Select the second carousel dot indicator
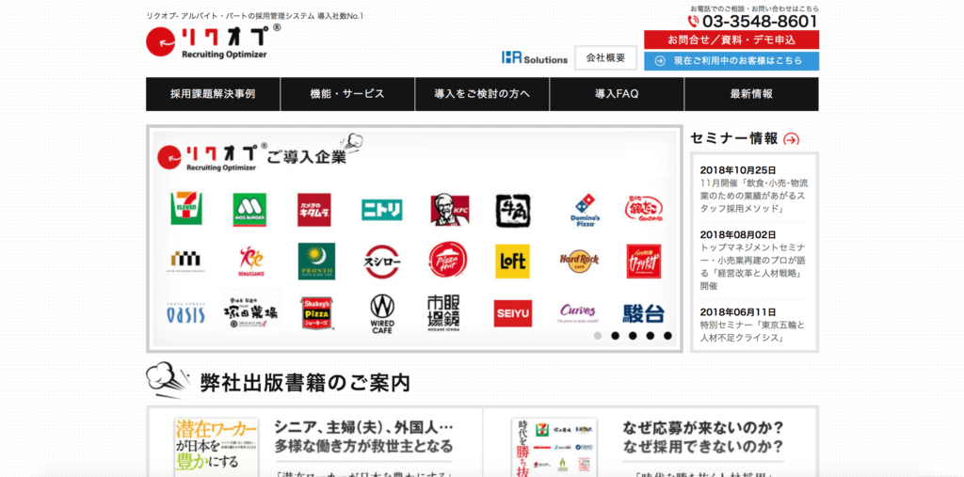This screenshot has width=964, height=477. [615, 336]
